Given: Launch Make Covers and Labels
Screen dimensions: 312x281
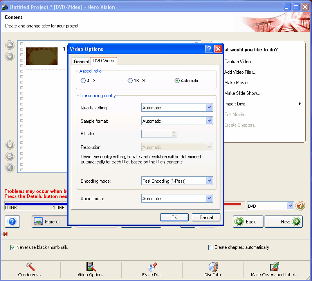Looking at the screenshot, I should pos(274,270).
